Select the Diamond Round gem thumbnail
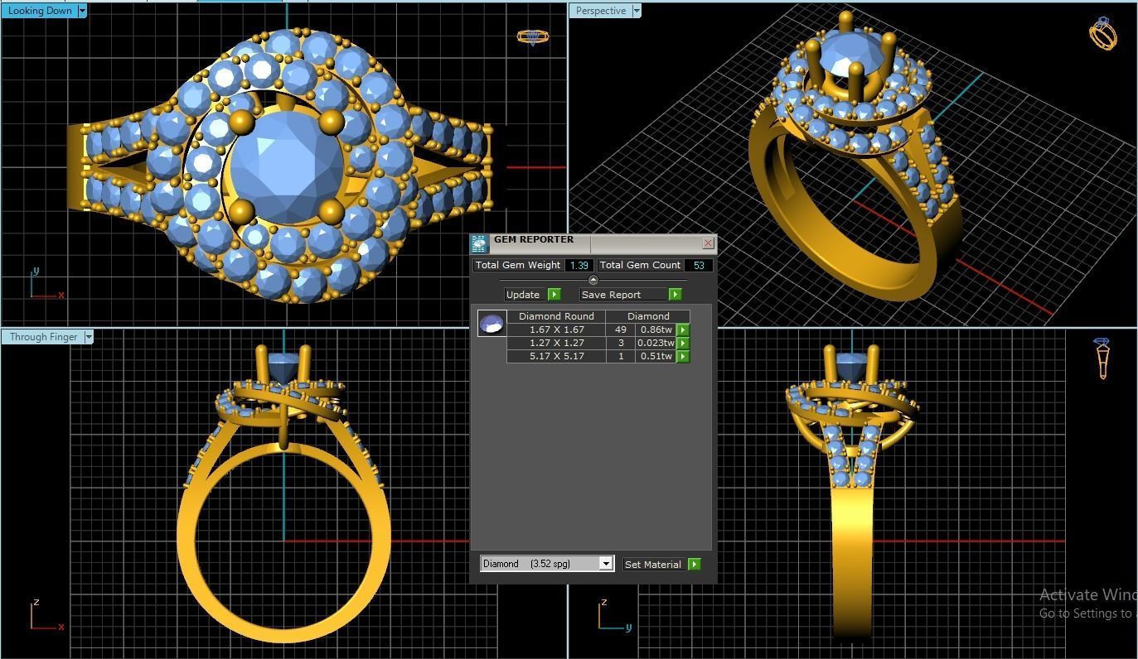 492,324
